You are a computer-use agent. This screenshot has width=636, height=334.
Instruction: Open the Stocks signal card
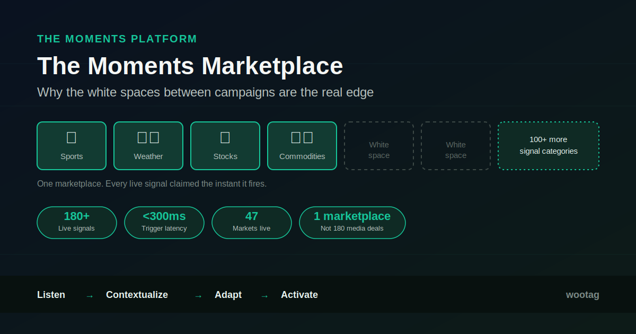pos(225,146)
